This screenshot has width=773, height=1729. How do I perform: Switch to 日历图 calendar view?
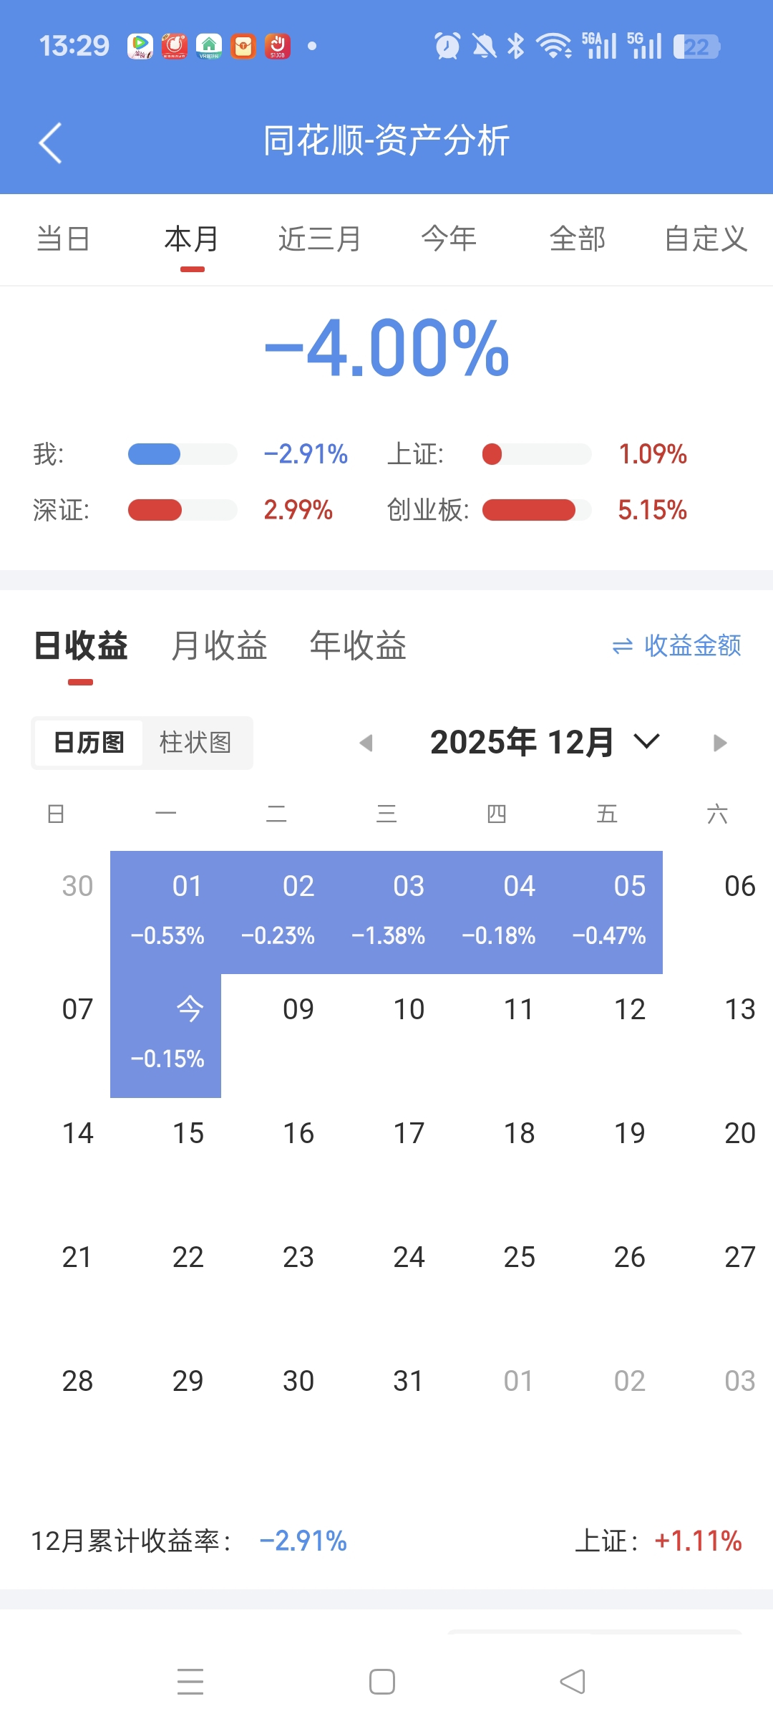tap(89, 743)
